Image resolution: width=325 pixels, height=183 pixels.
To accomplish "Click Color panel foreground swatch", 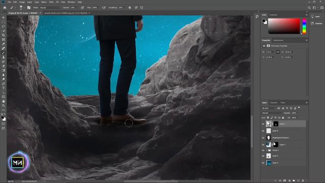I will tap(264, 20).
